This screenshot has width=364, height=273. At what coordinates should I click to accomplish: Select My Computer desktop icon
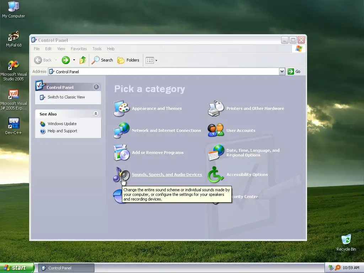tap(14, 10)
